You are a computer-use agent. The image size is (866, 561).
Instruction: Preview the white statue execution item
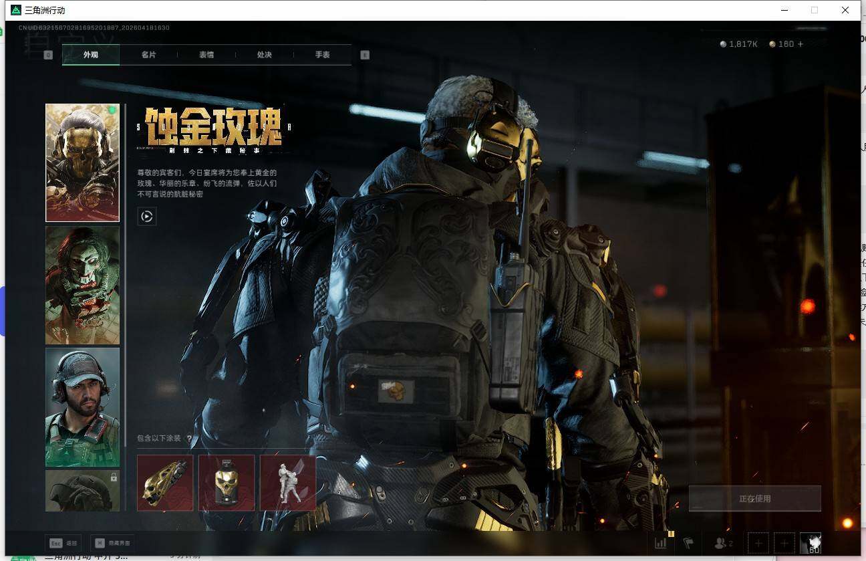click(288, 483)
